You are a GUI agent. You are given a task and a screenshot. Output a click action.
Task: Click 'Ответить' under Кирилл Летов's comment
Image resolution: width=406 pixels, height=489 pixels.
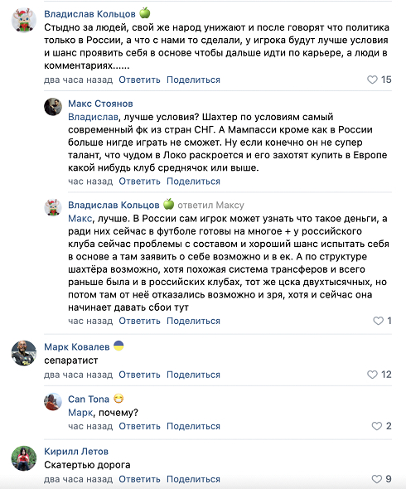pyautogui.click(x=139, y=479)
